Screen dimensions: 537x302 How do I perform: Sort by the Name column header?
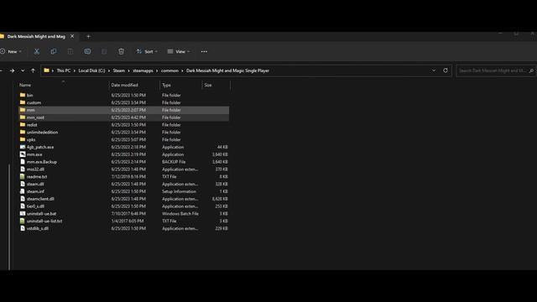point(25,85)
